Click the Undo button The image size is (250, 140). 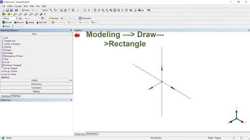pyautogui.click(x=26, y=10)
